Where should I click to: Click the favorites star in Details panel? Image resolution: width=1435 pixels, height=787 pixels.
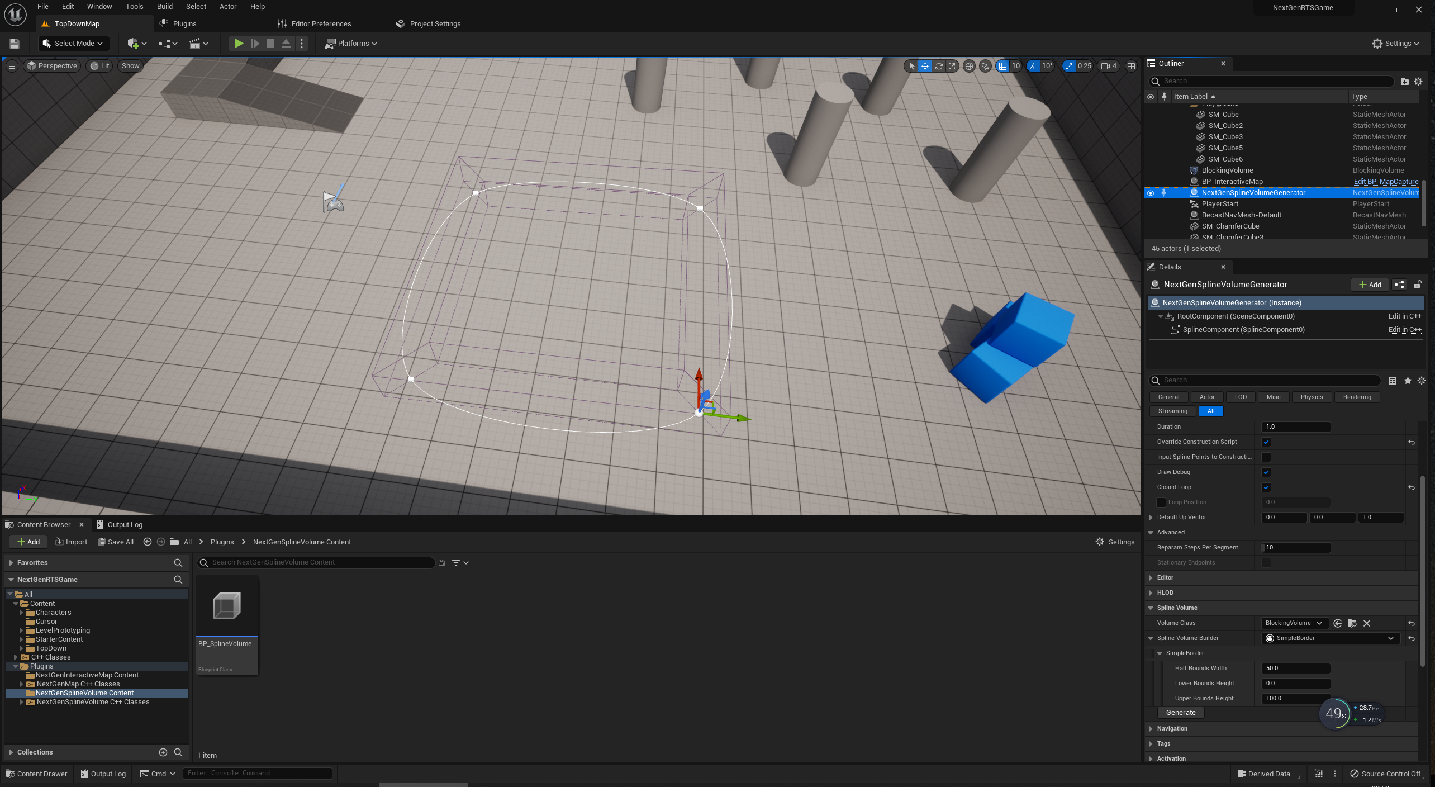click(1408, 381)
